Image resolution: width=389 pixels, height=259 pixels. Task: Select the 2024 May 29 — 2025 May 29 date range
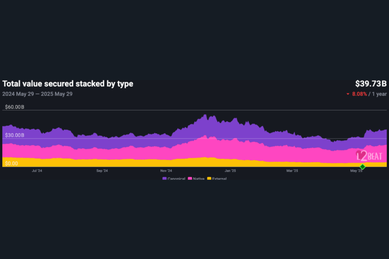point(37,94)
